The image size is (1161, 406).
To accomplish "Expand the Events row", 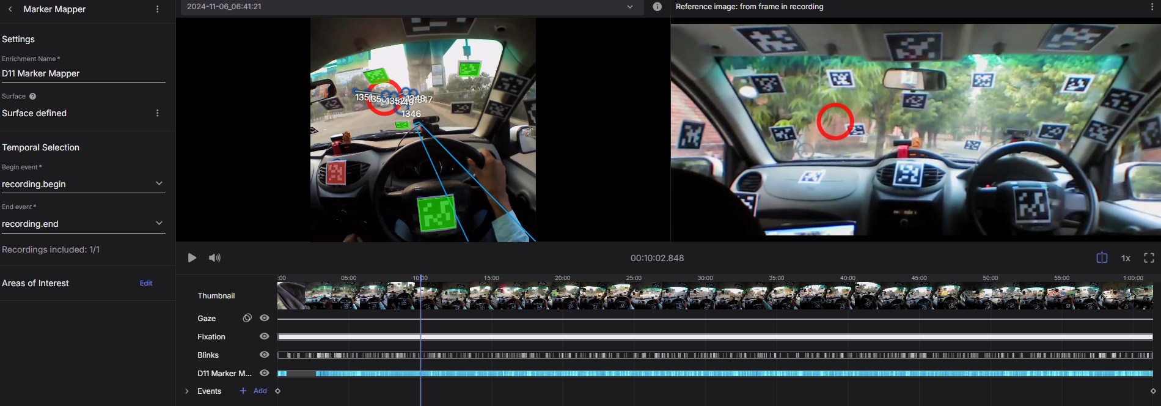I will coord(187,391).
